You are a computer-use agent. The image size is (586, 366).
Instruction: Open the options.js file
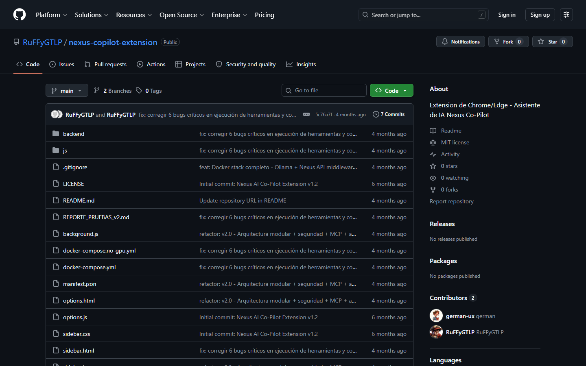coord(75,317)
